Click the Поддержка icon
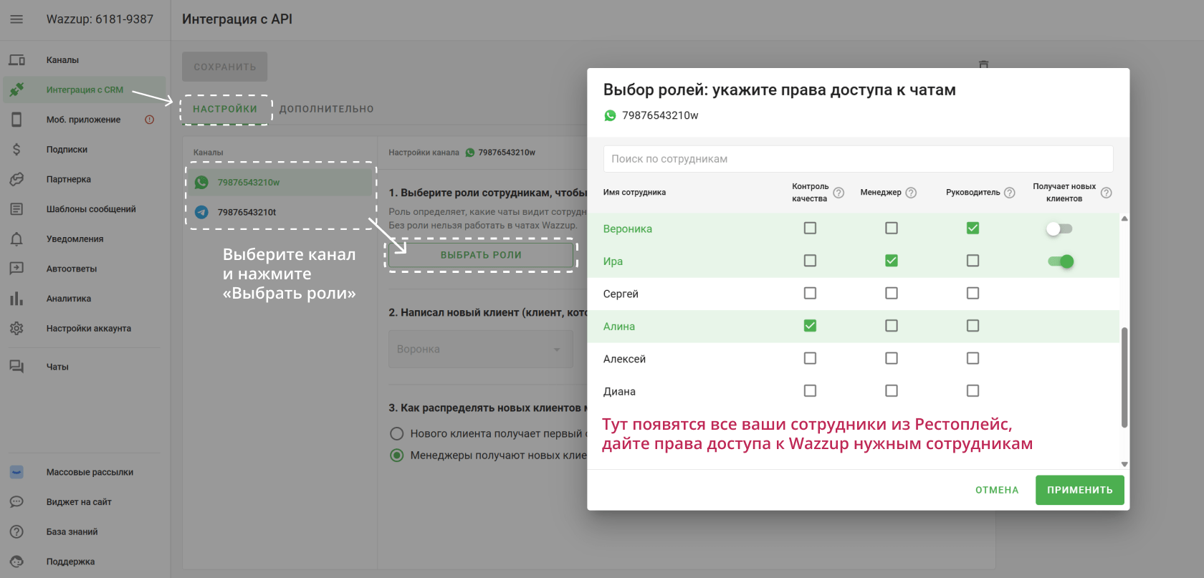This screenshot has height=578, width=1204. 16,562
